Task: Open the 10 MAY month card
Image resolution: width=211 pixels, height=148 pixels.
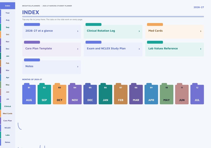Action: coord(167,94)
